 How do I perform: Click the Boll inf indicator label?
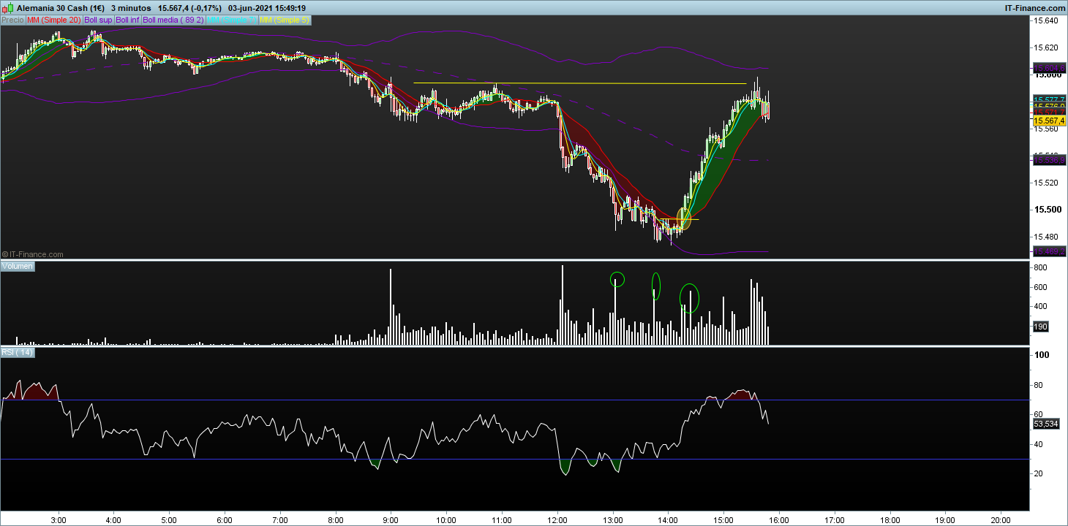128,20
